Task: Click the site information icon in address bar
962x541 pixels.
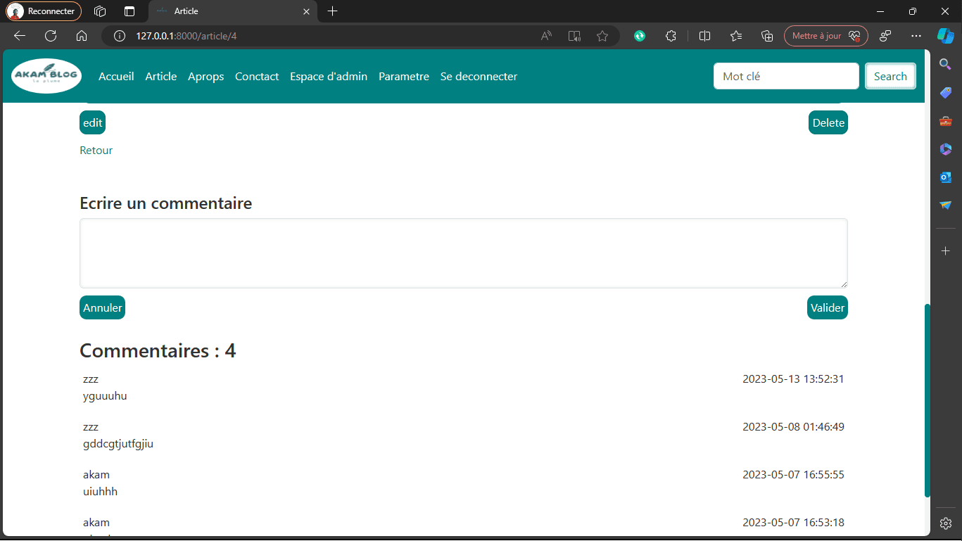Action: [x=120, y=36]
